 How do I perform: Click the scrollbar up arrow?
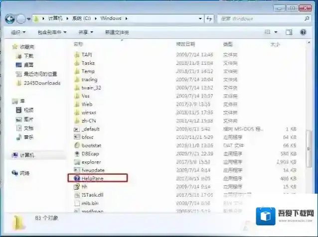[309, 43]
